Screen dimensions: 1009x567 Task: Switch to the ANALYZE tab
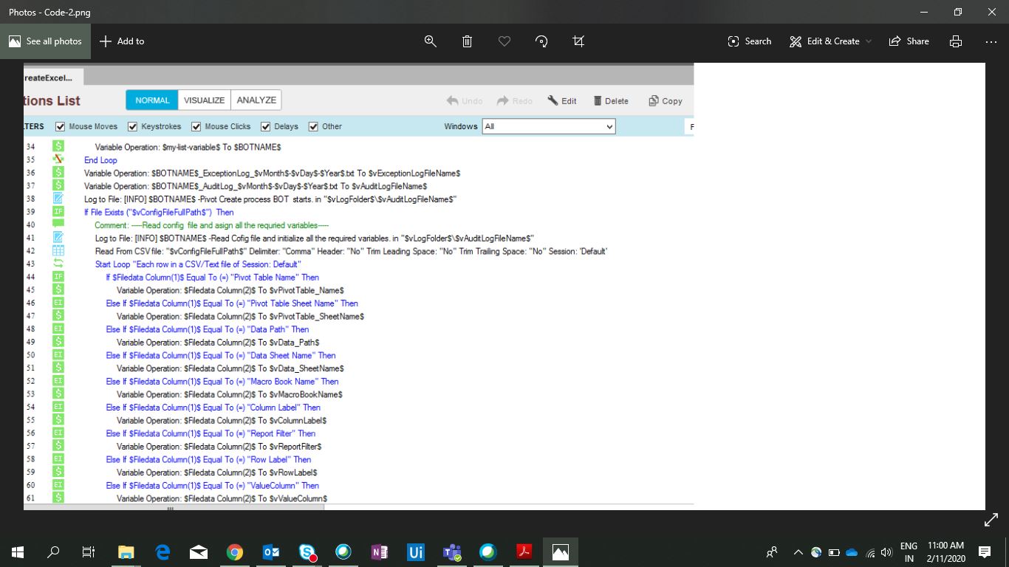click(256, 100)
